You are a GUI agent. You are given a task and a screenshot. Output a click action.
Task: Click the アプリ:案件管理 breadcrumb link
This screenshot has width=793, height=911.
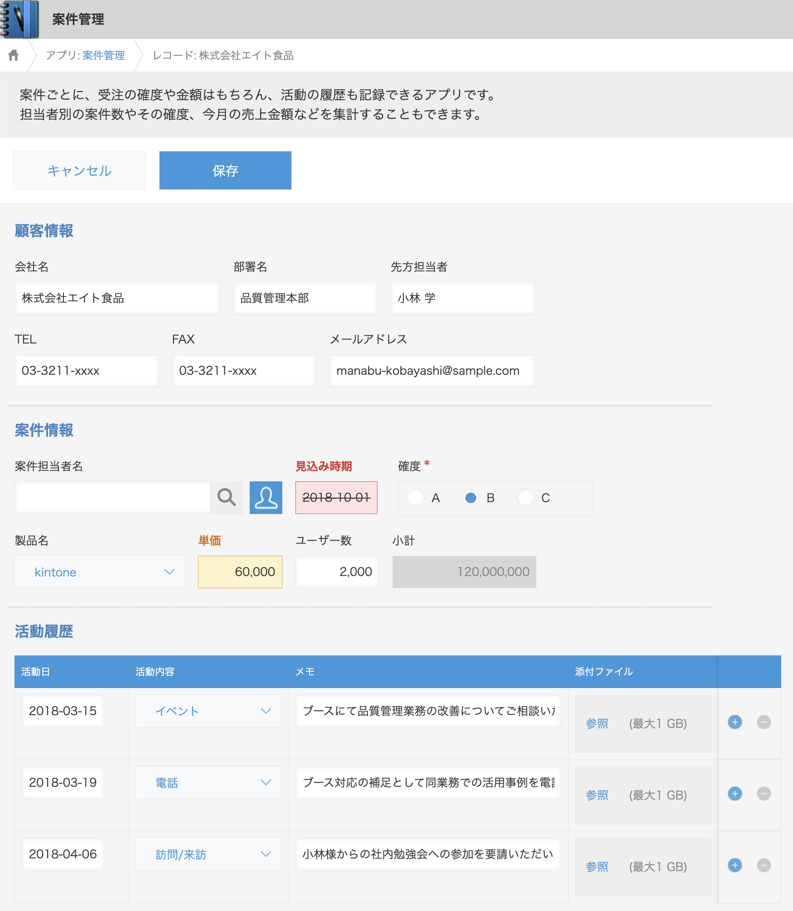[x=85, y=55]
